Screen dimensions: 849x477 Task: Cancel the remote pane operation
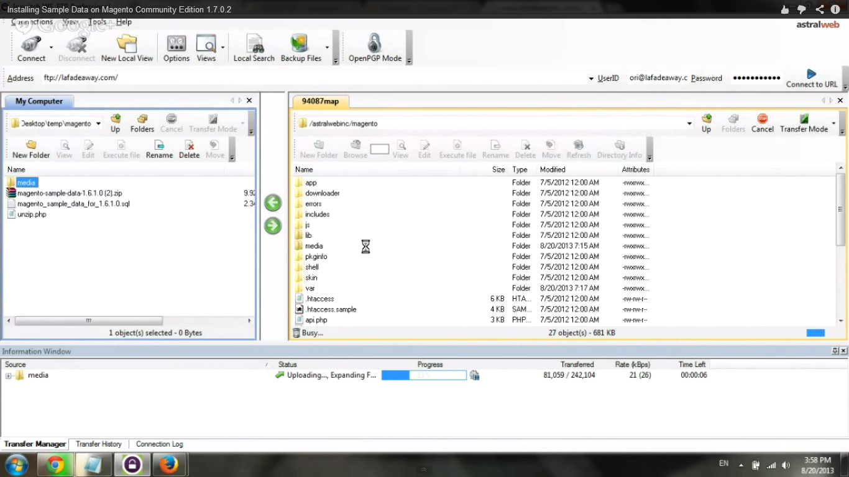tap(763, 123)
